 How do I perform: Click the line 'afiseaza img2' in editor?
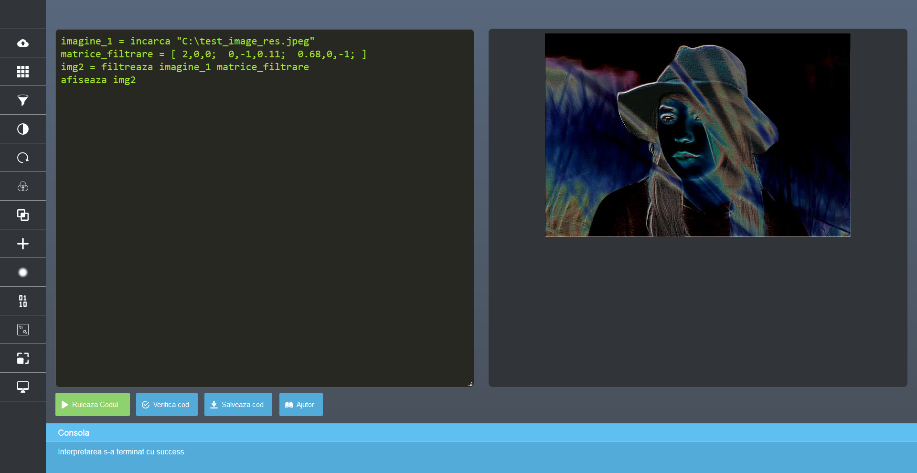coord(98,80)
